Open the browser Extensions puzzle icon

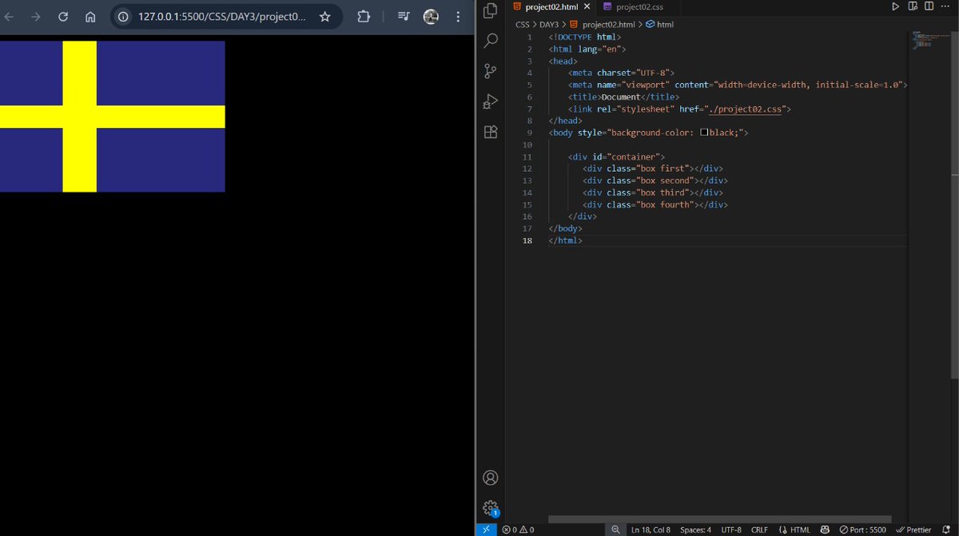(x=364, y=17)
